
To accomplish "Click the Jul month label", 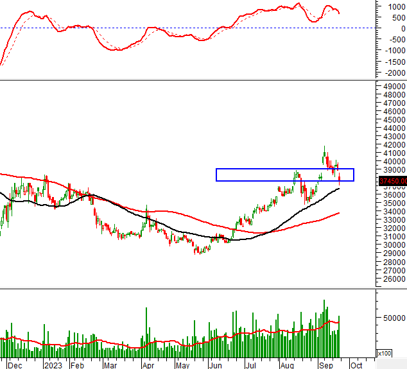I will [x=251, y=365].
